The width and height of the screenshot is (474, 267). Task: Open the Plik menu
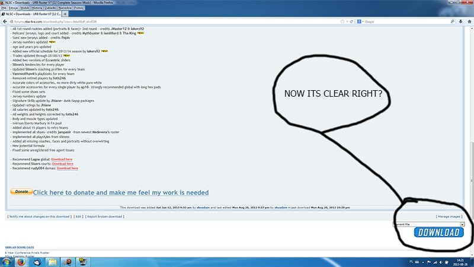[4, 8]
